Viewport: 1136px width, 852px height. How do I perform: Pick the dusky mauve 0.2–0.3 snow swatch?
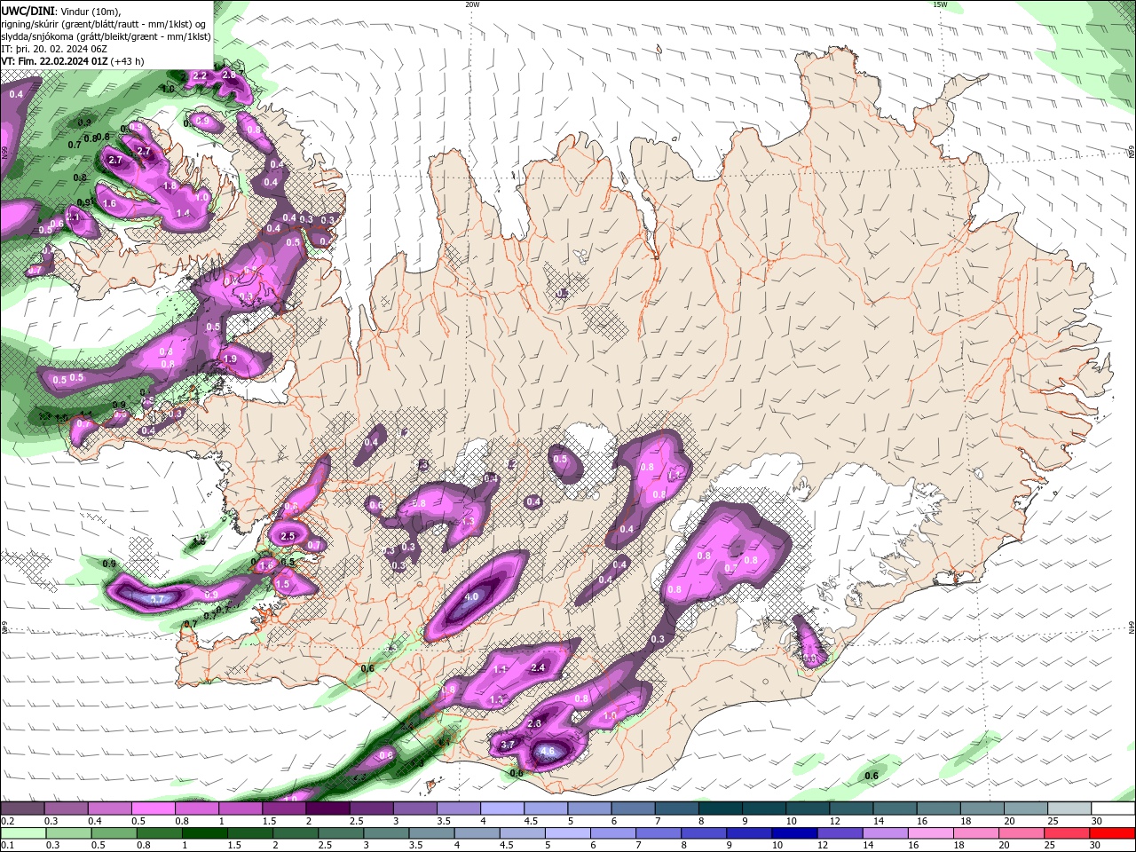click(x=22, y=809)
